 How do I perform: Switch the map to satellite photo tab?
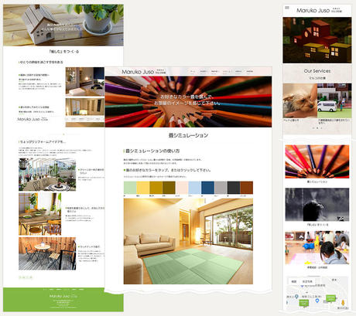tap(307, 281)
